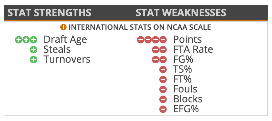Click the green plus icon beside Turnovers
Screen dimensions: 272x121
tap(34, 60)
